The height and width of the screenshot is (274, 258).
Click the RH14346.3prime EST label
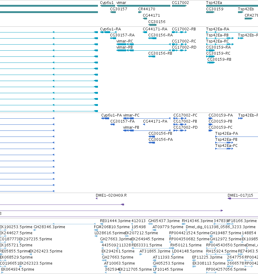coord(197,221)
